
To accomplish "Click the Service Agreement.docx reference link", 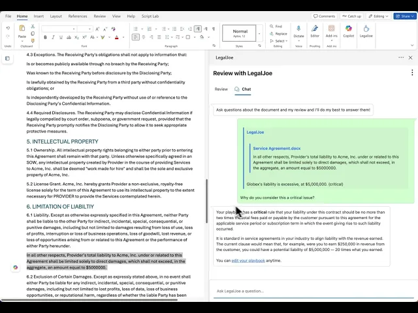I will click(277, 149).
